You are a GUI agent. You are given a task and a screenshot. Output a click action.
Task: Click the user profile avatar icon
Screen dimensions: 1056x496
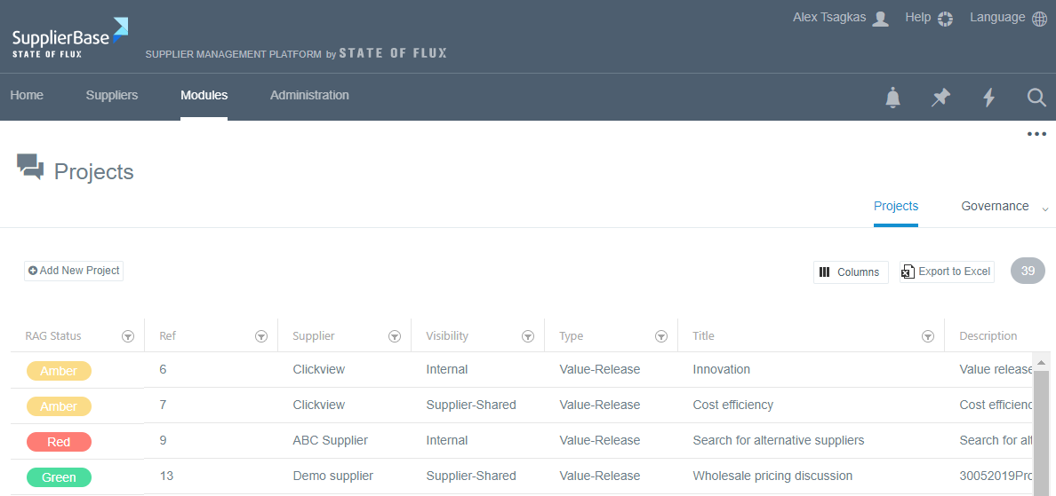click(880, 19)
